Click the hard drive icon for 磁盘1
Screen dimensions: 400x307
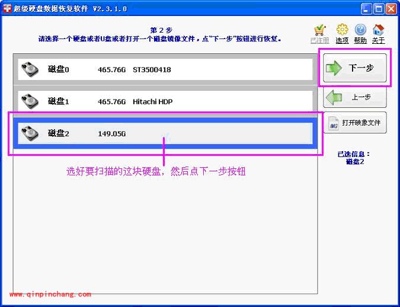pyautogui.click(x=30, y=101)
